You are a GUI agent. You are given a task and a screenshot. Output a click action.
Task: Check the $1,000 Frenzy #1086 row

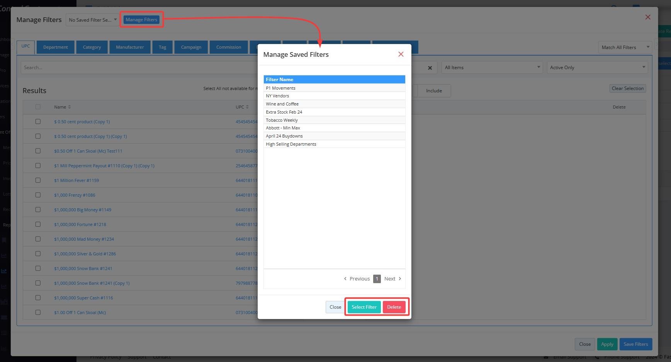coord(38,195)
